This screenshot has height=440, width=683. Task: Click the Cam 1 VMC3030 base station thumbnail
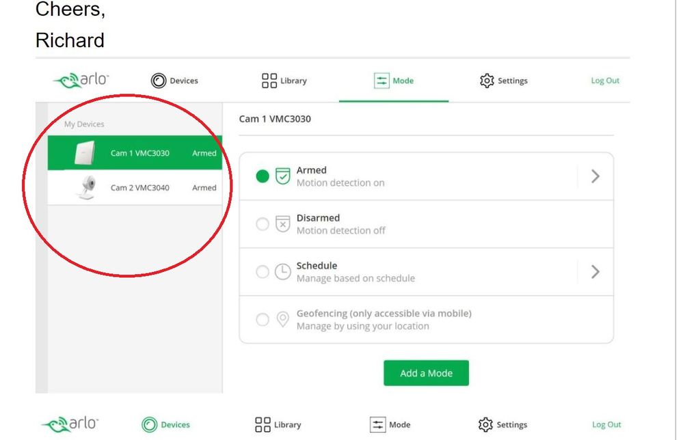[85, 153]
